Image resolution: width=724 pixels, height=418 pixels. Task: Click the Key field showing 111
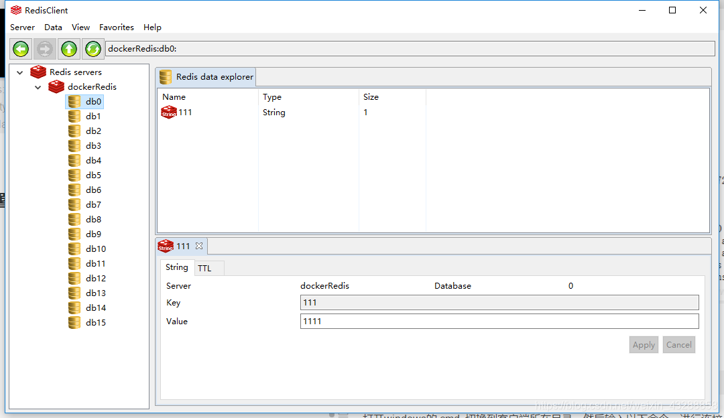[499, 303]
